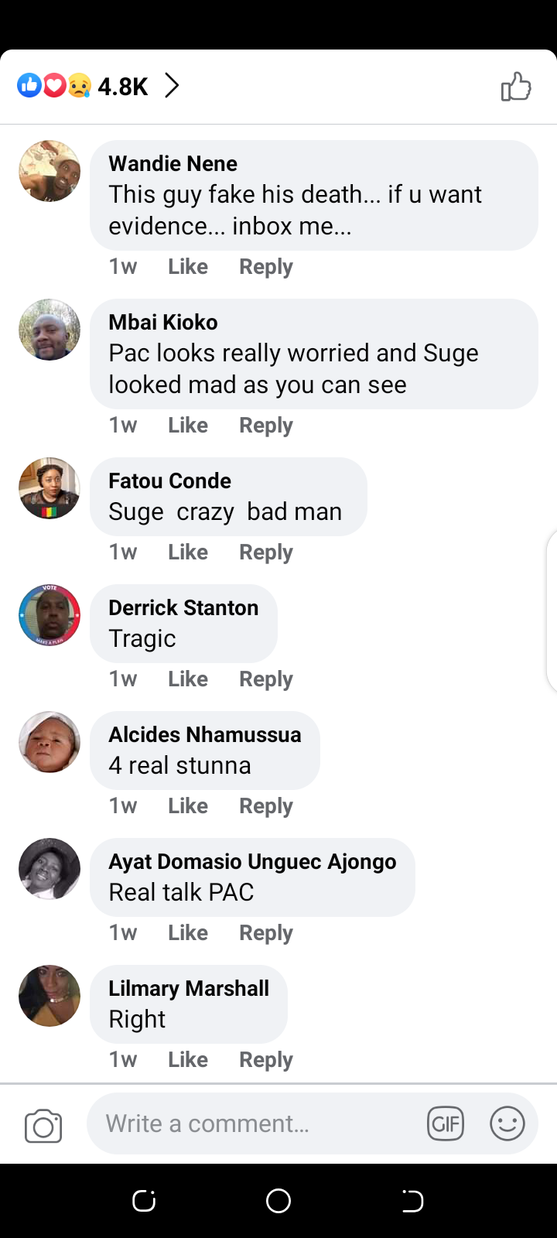View Mbai Kioko's profile picture

pyautogui.click(x=50, y=330)
